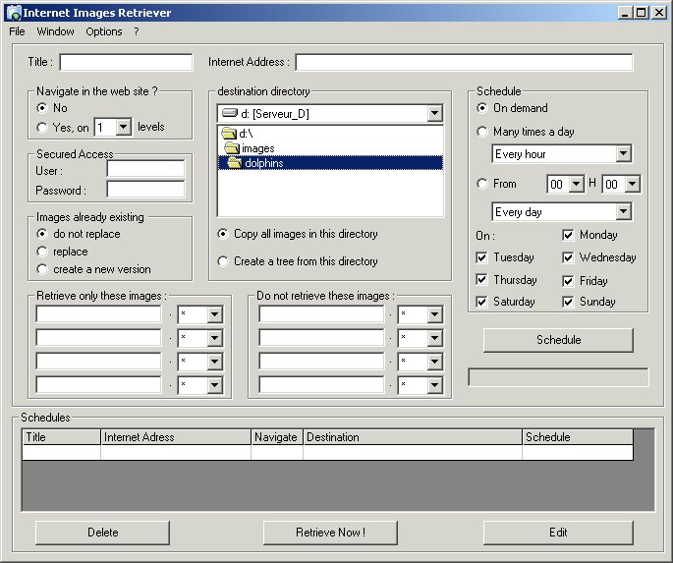Open the 'Every hour' frequency dropdown
The width and height of the screenshot is (673, 563).
click(623, 153)
